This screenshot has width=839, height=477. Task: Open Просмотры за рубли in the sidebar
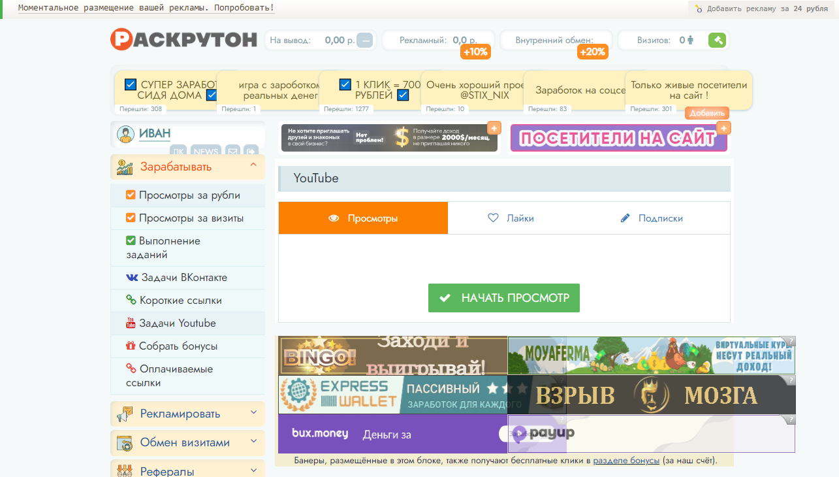click(x=188, y=195)
